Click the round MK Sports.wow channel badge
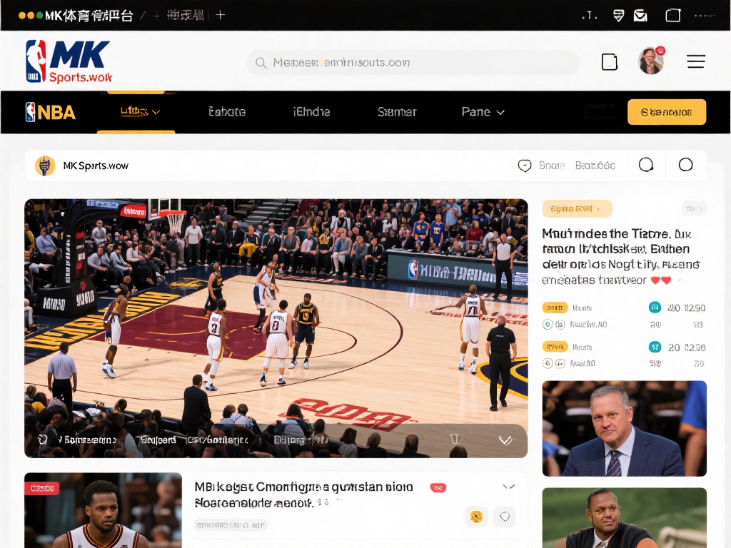The image size is (731, 548). tap(45, 166)
